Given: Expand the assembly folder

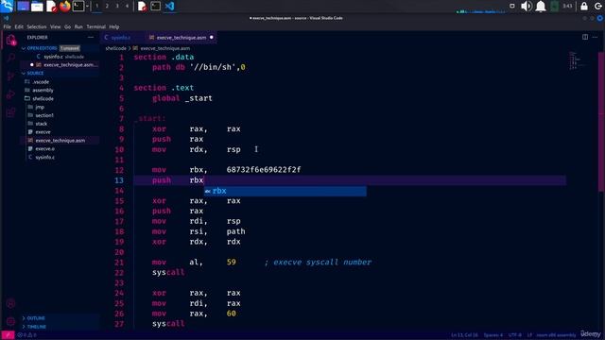Looking at the screenshot, I should pyautogui.click(x=43, y=91).
